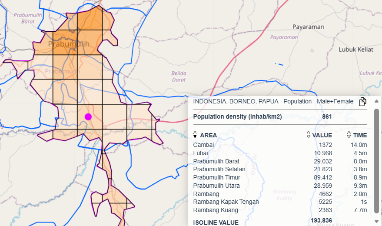This screenshot has width=382, height=226.
Task: Copy the population results to clipboard
Action: pos(362,102)
